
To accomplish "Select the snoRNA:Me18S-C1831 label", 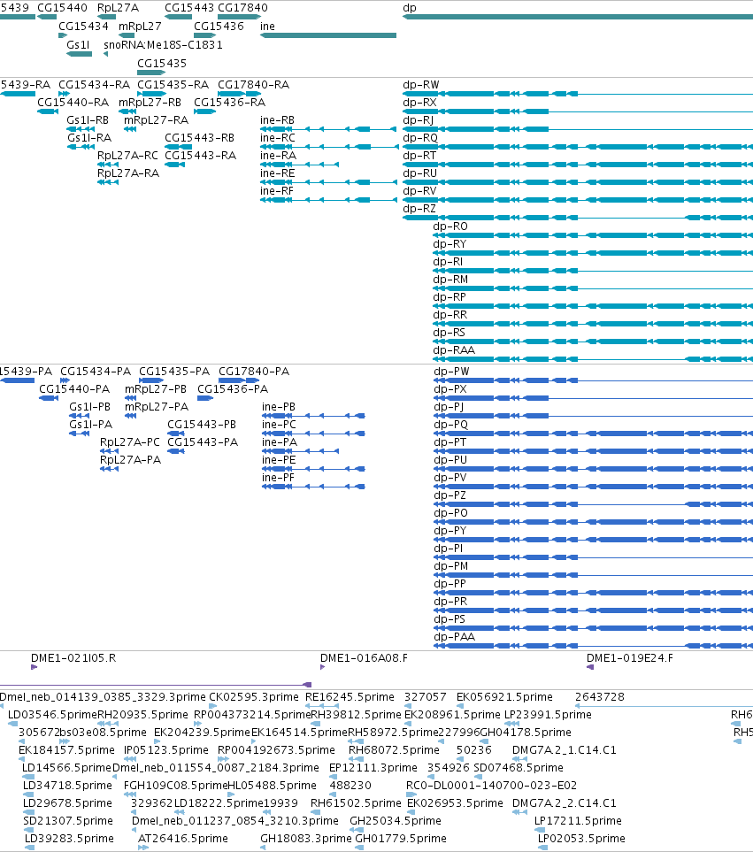I will pos(163,44).
